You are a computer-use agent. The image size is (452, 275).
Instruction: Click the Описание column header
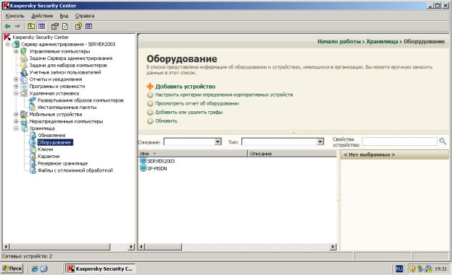(292, 154)
